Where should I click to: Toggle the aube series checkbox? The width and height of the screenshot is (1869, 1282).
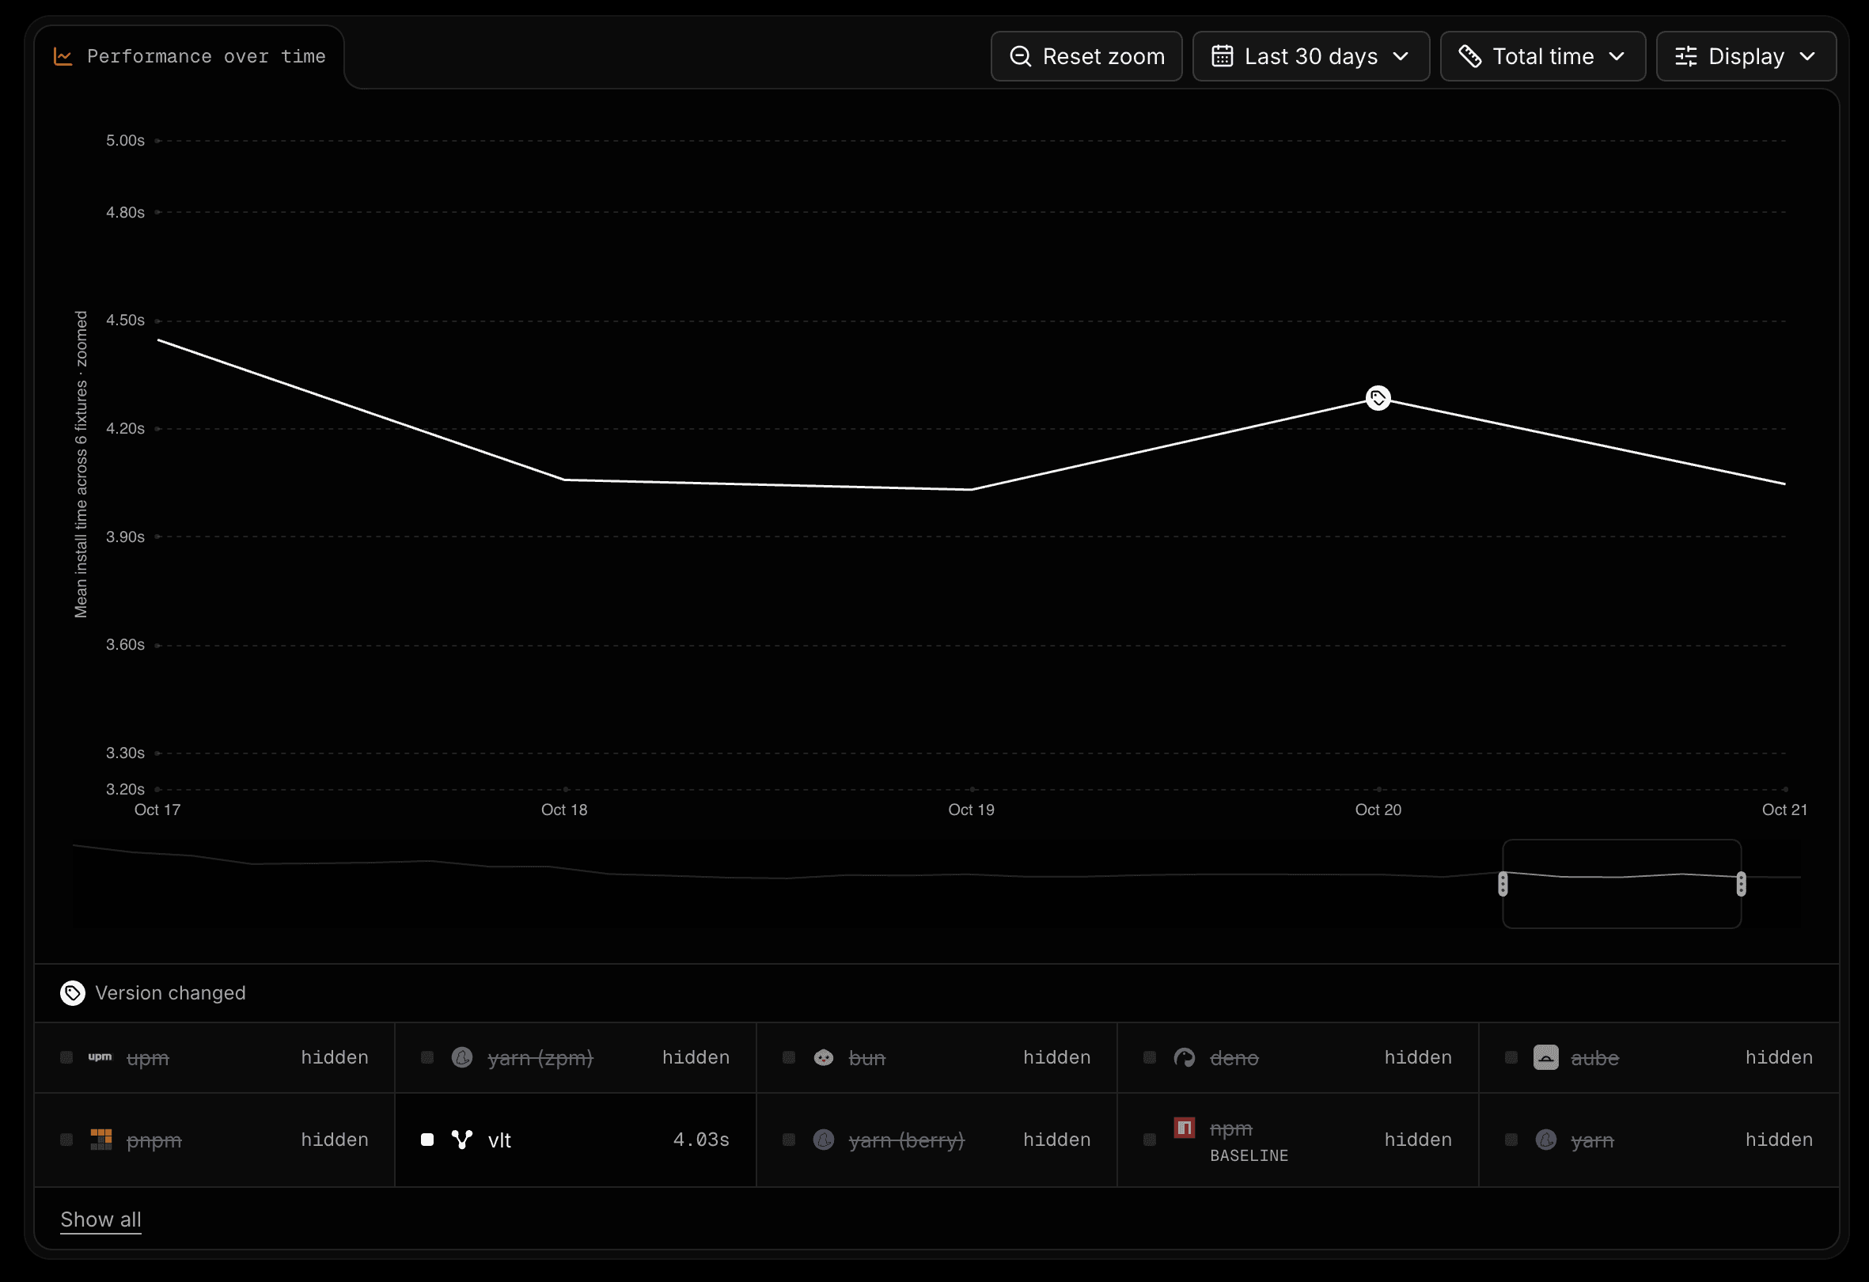(x=1511, y=1057)
